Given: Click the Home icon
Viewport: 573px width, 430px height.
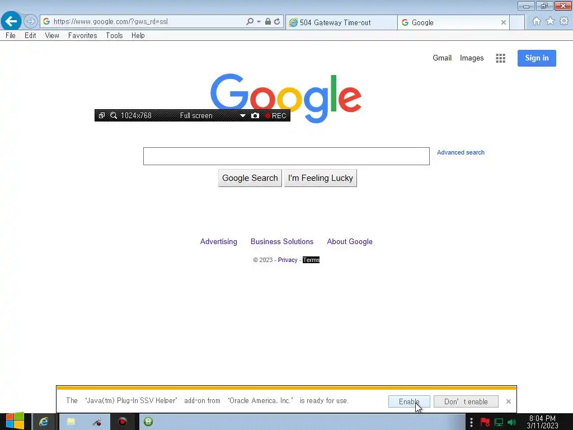Looking at the screenshot, I should click(537, 21).
